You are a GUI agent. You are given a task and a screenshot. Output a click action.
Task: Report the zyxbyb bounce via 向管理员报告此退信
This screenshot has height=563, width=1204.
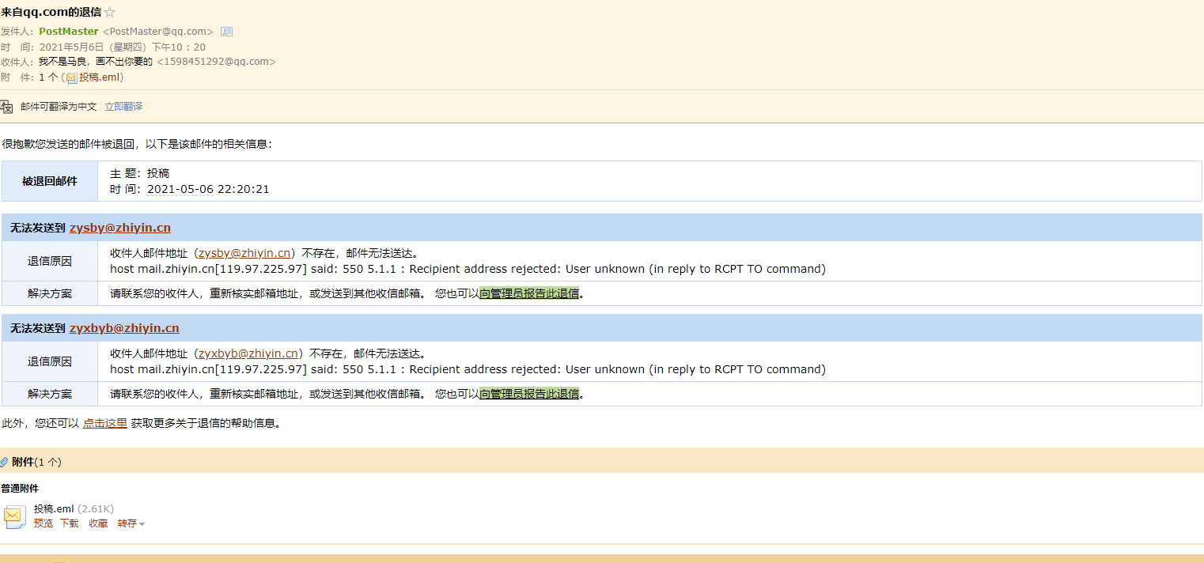(529, 394)
